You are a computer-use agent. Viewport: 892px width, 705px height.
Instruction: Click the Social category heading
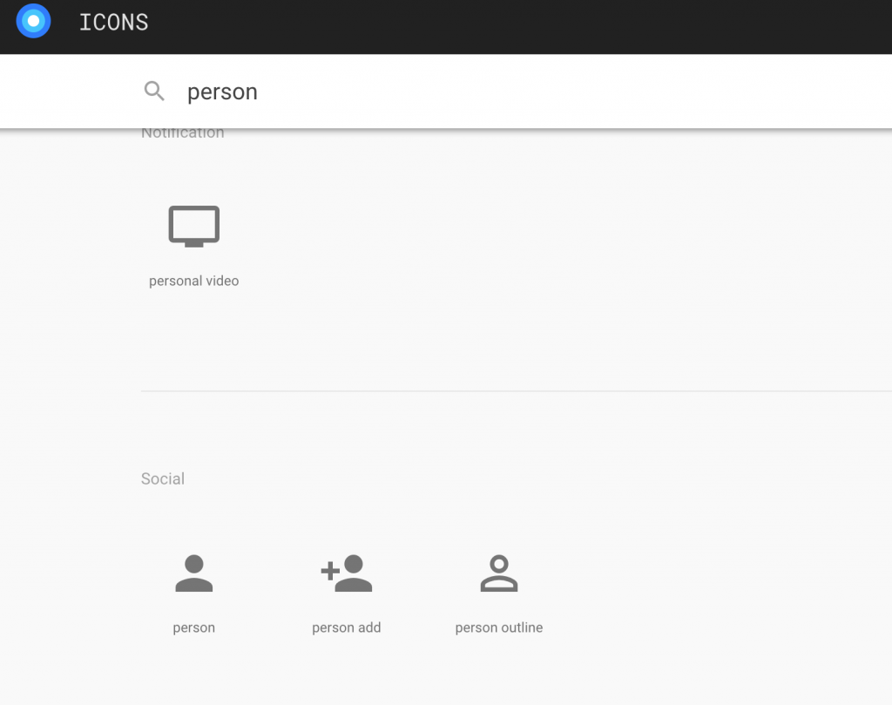163,478
